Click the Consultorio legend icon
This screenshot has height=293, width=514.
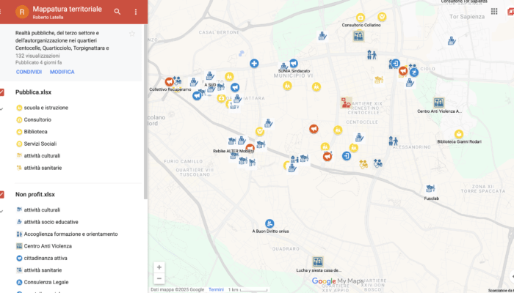[19, 119]
